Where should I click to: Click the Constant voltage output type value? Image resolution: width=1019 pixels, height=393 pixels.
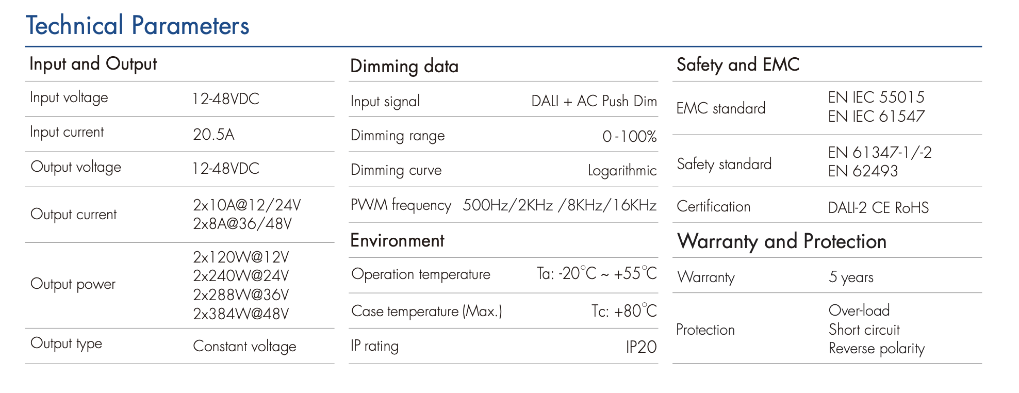point(244,346)
